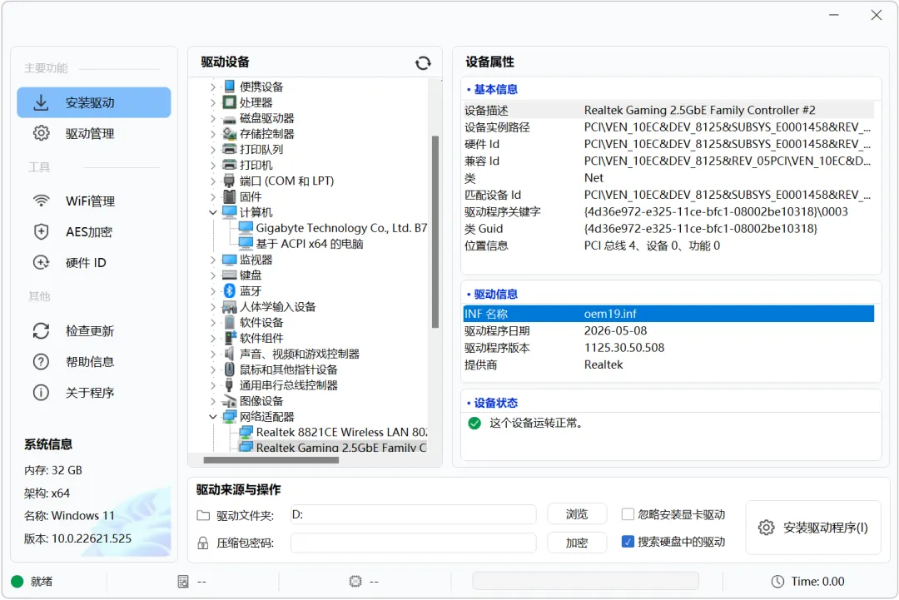This screenshot has height=600, width=899.
Task: Collapse the 计算机 tree node
Action: (x=213, y=212)
